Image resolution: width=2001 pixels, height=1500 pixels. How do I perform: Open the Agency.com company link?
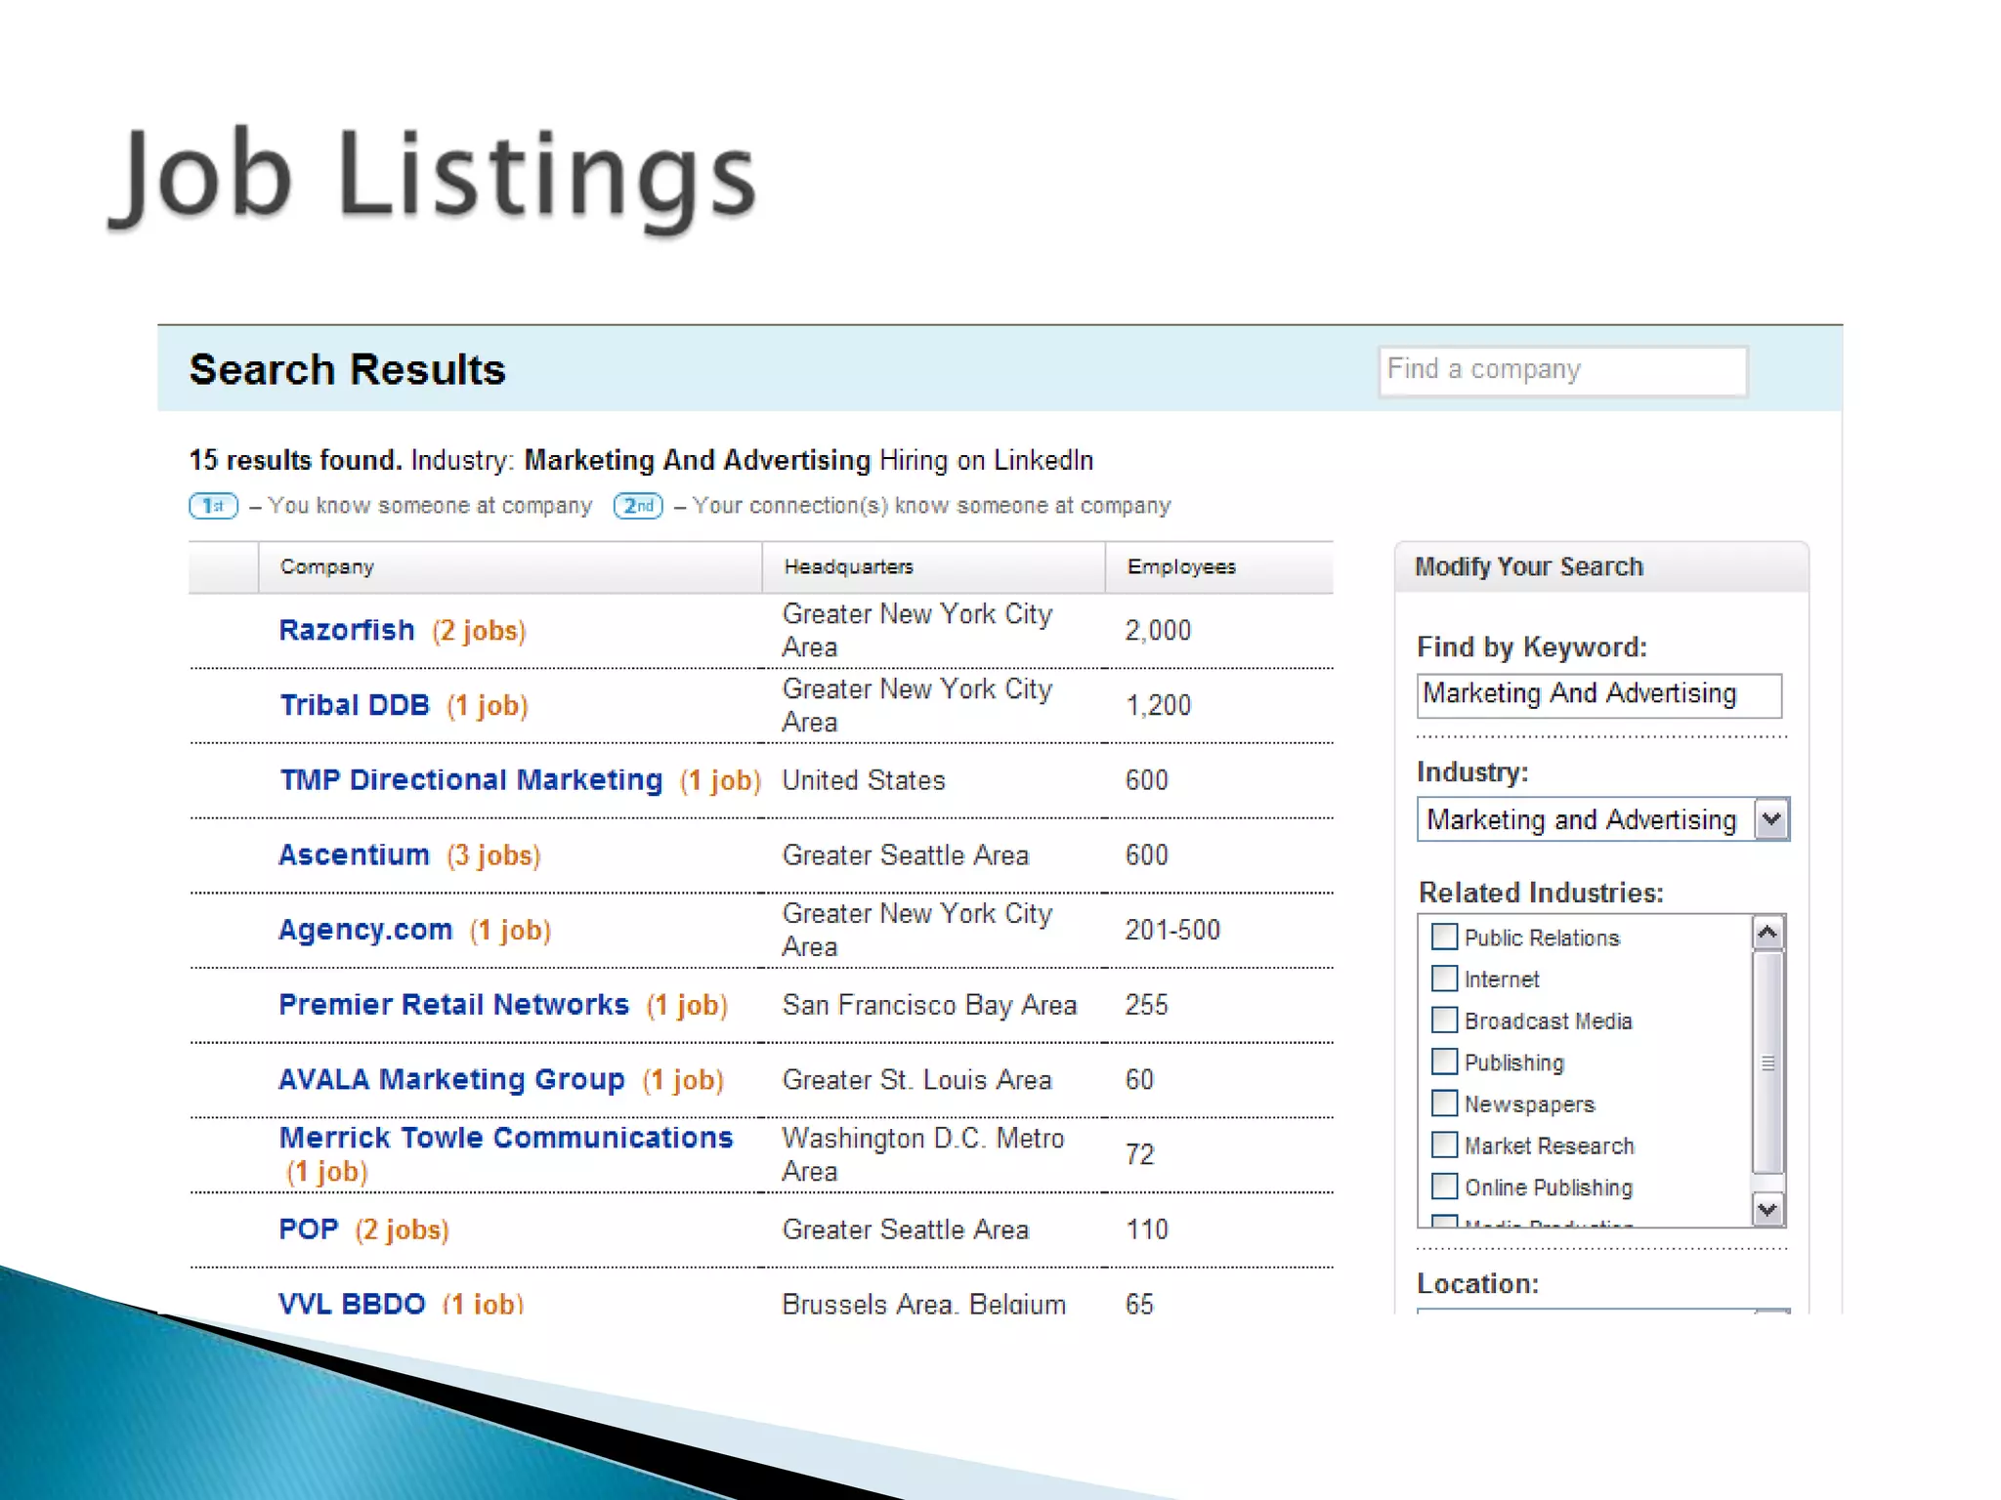pos(365,930)
